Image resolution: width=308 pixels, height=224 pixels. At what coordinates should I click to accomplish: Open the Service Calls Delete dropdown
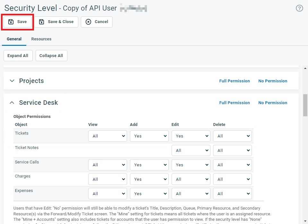click(232, 165)
